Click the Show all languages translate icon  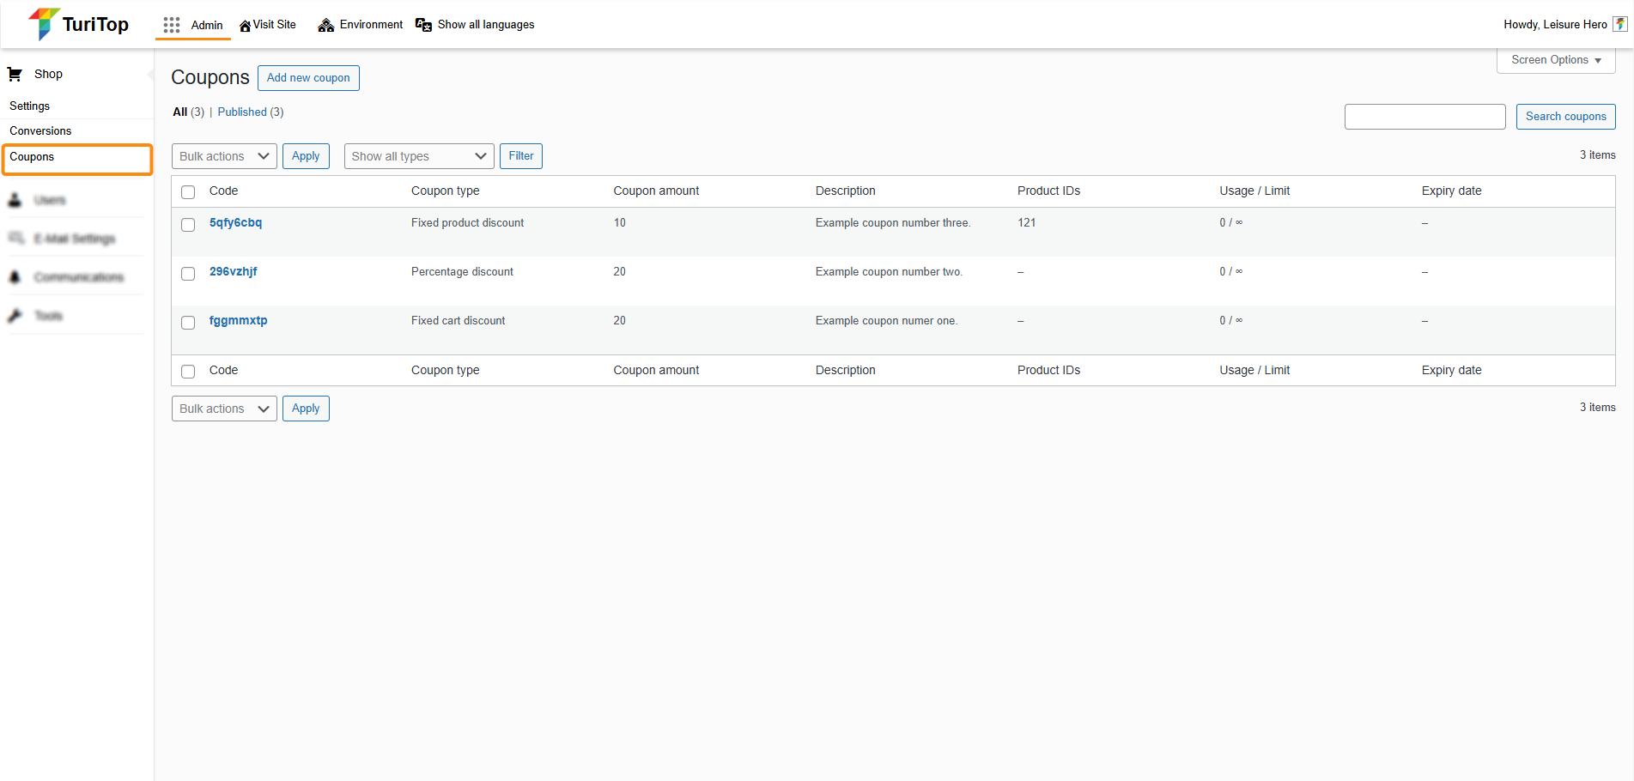point(423,25)
